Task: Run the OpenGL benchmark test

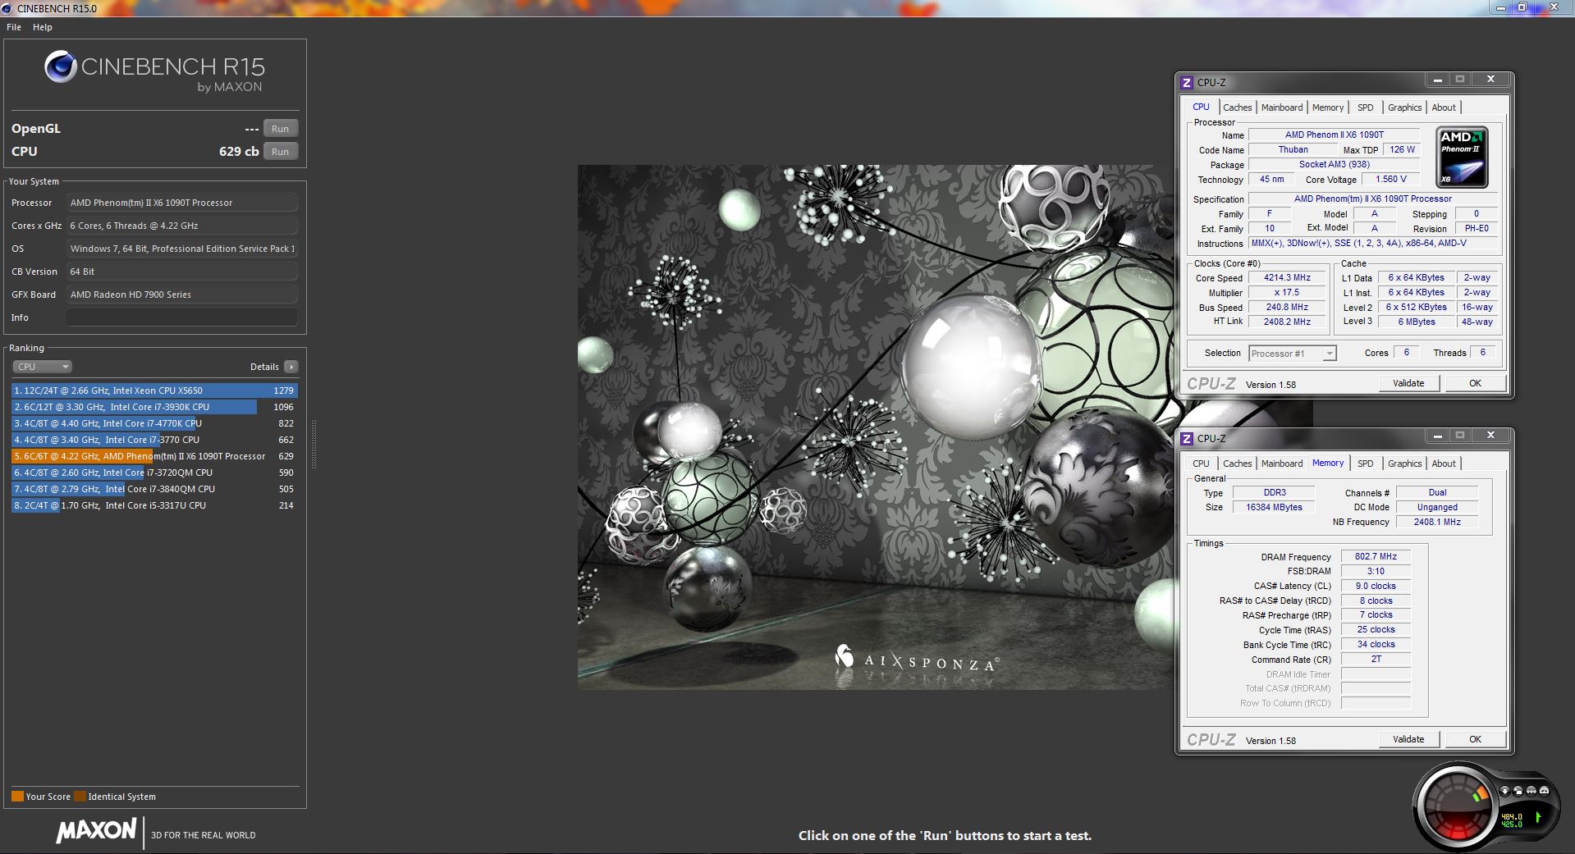Action: coord(280,129)
